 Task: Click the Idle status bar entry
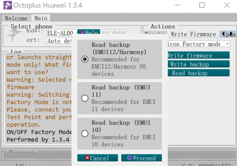[x=21, y=164]
